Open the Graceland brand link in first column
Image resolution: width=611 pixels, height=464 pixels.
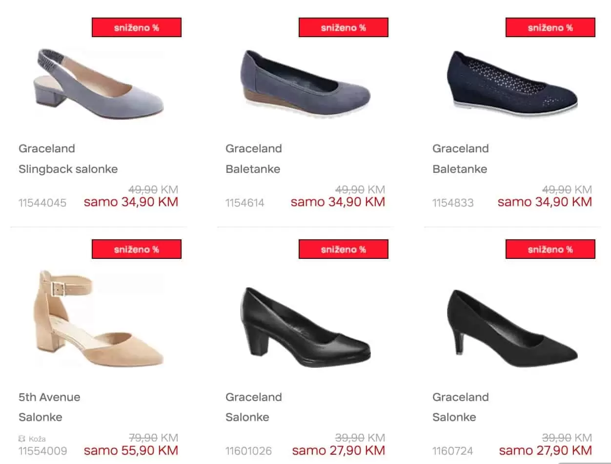point(46,148)
